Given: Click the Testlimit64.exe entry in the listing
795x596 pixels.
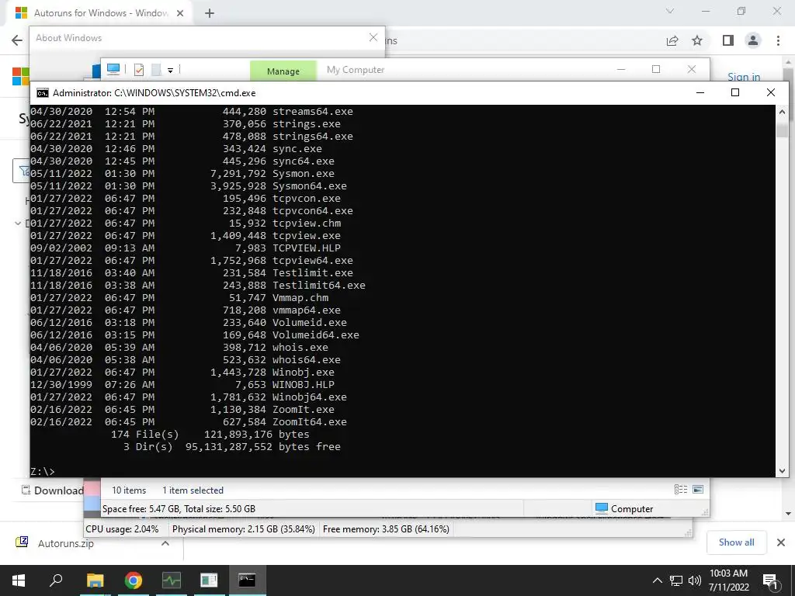Looking at the screenshot, I should pos(318,286).
